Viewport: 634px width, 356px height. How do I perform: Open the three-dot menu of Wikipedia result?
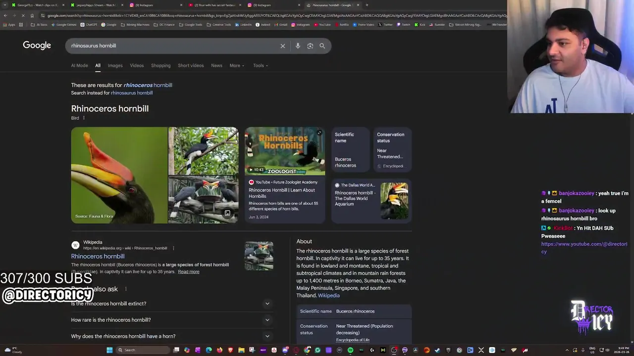tap(173, 248)
